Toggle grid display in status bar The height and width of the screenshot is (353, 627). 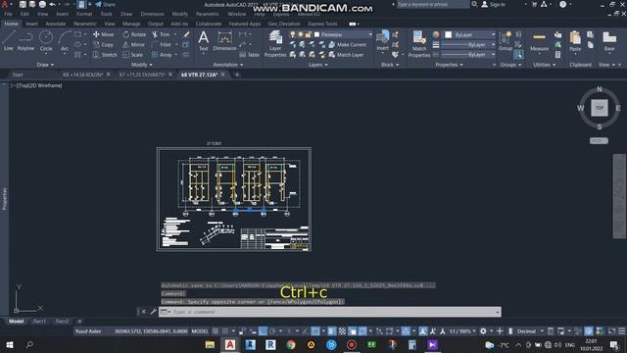216,331
